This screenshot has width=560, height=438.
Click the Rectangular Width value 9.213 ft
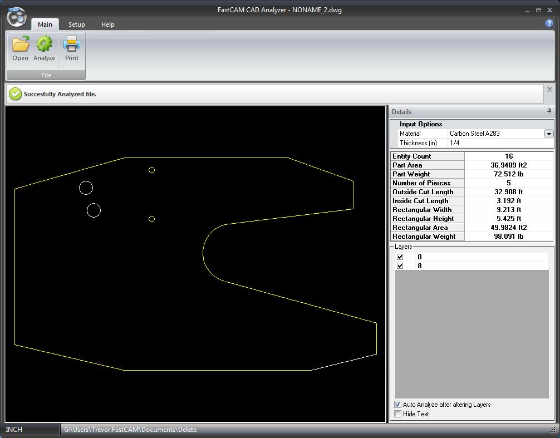click(x=509, y=210)
